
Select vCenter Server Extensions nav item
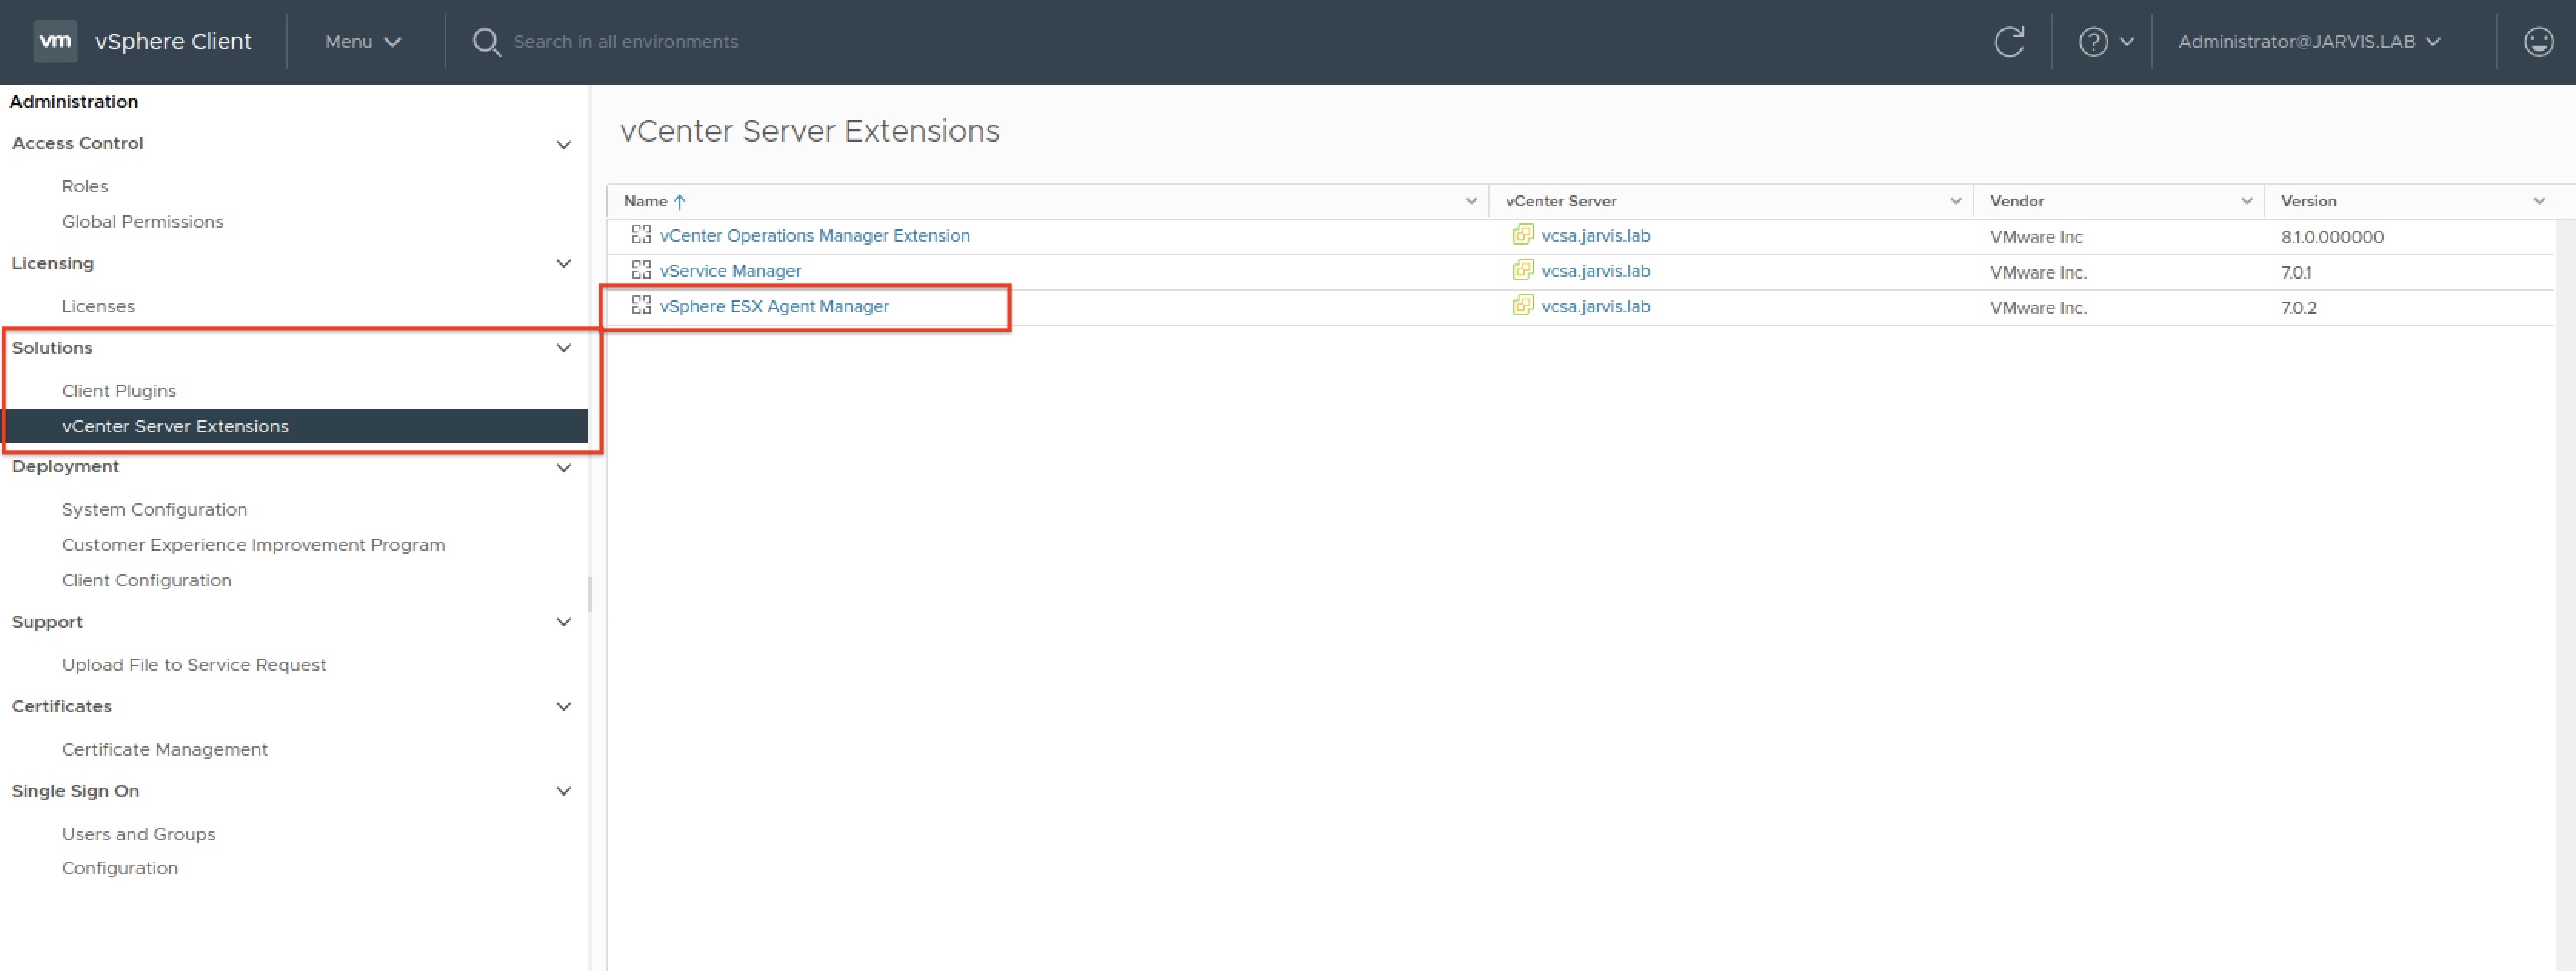[x=295, y=426]
